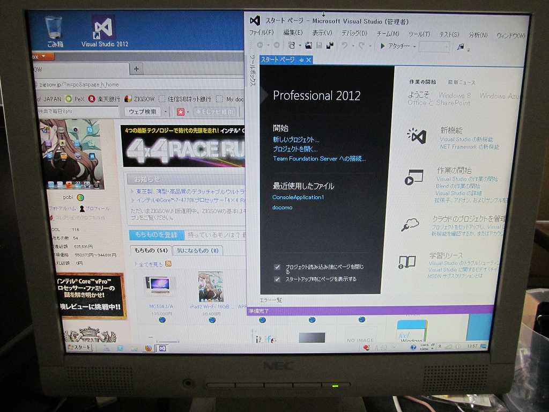Click the Find in Files toolbar icon
549x412 pixels.
(x=461, y=47)
